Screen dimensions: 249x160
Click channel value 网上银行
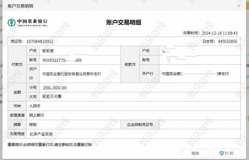[36, 115]
